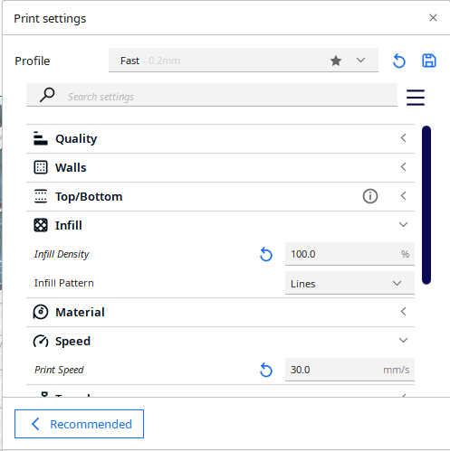Click the Search settings field
This screenshot has width=450, height=451.
212,95
